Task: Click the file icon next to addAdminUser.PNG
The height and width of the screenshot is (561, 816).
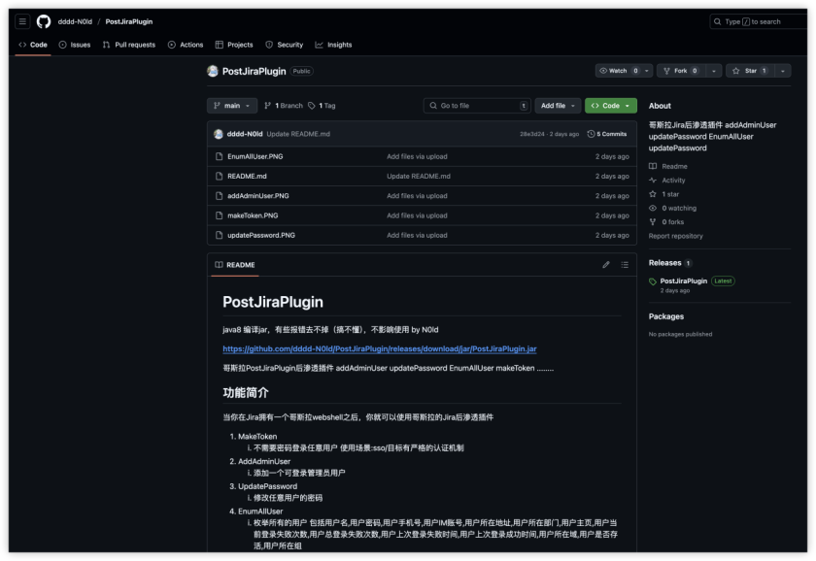Action: tap(220, 196)
